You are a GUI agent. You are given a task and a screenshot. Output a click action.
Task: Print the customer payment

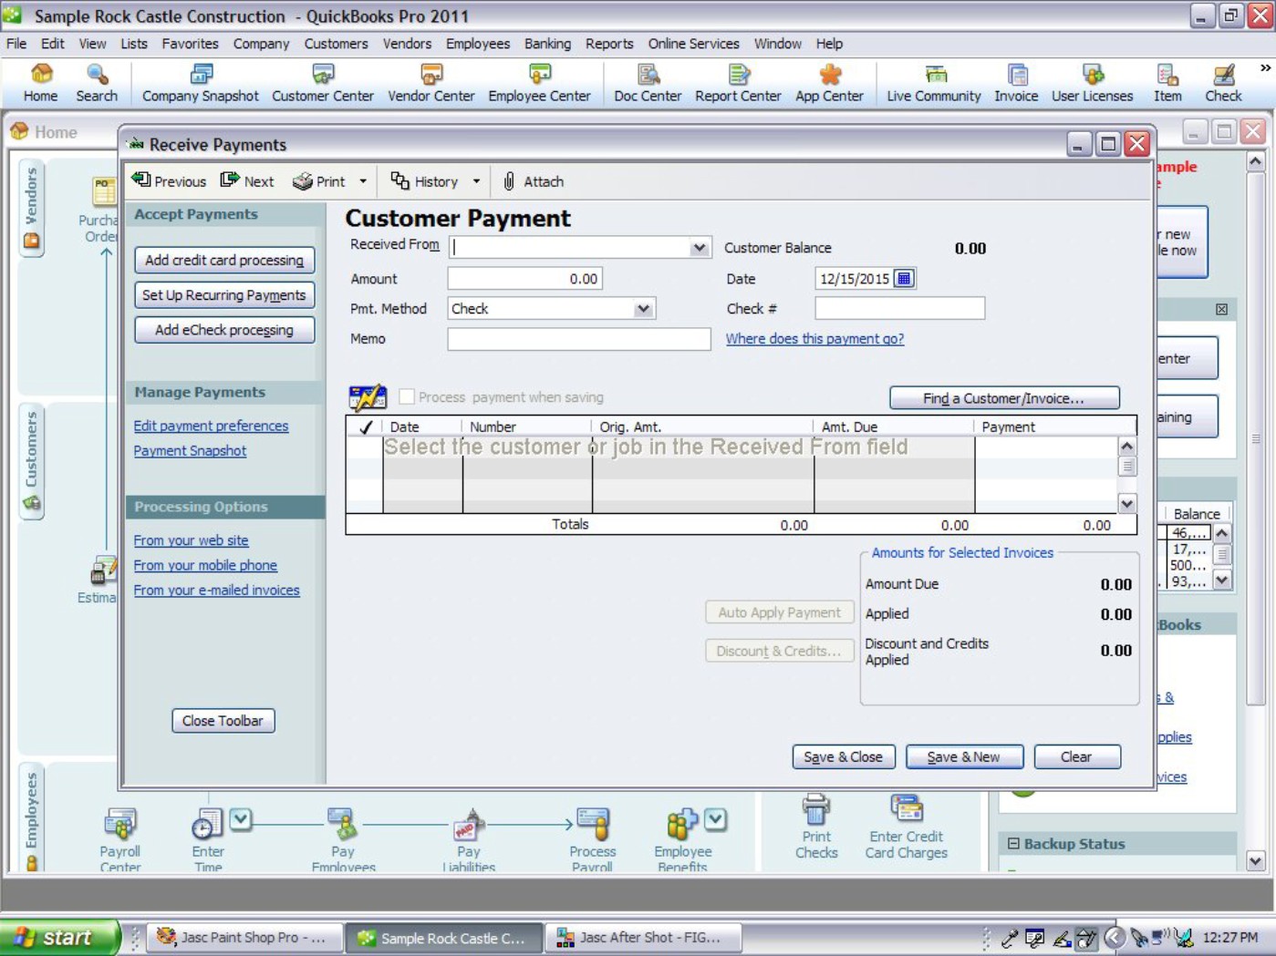319,181
